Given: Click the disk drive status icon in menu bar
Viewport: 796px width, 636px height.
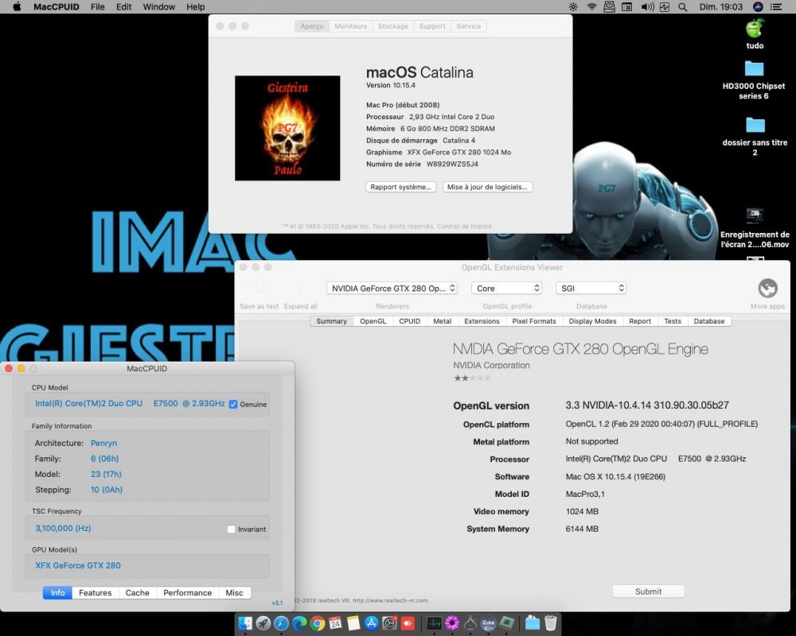Looking at the screenshot, I should click(609, 6).
